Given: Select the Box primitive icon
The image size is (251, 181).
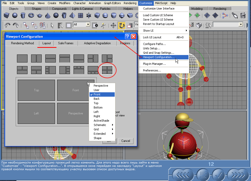Looking at the screenshot, I should tap(7, 15).
